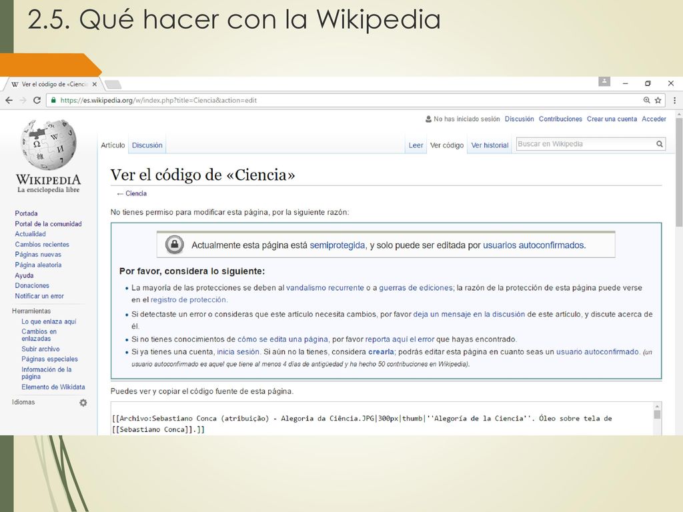Click the browser forward arrow
The width and height of the screenshot is (683, 512).
[x=23, y=100]
